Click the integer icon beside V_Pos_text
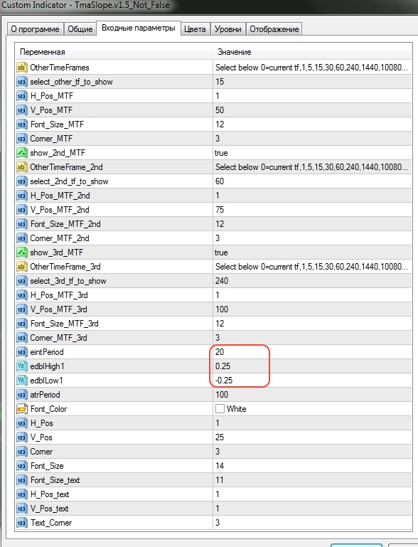 click(21, 509)
